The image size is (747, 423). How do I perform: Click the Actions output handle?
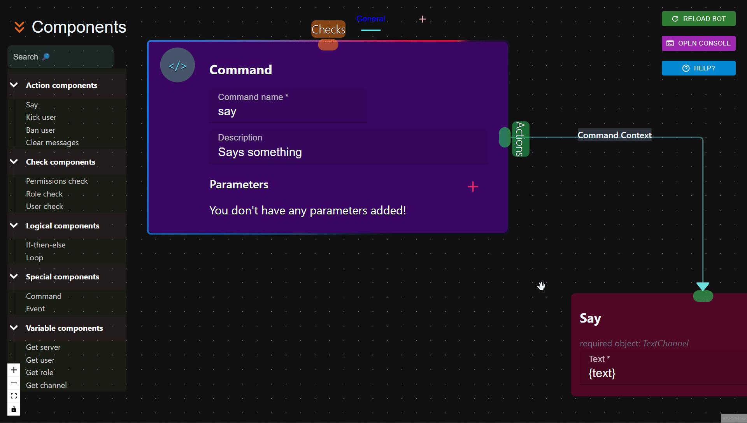505,137
